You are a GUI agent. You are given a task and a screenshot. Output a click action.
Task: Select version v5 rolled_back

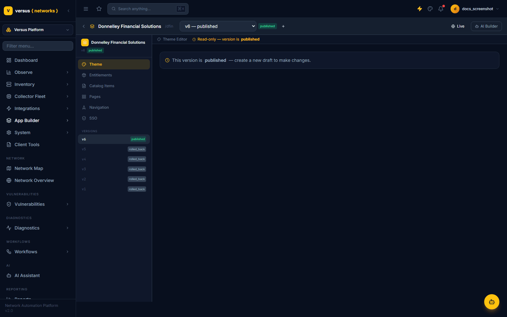point(114,149)
